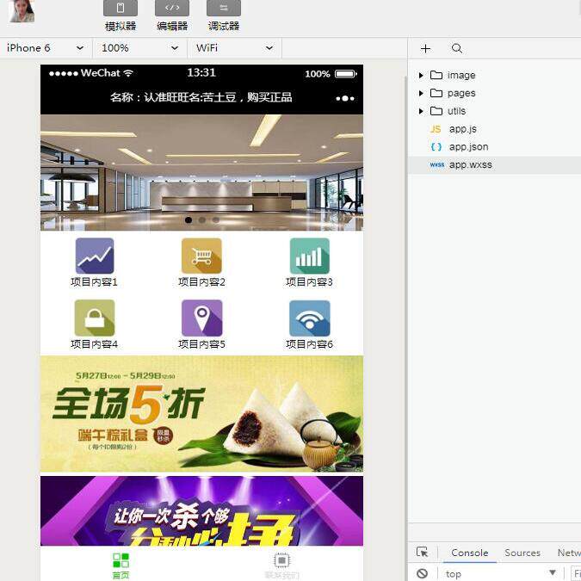Select the second carousel indicator dot

(202, 220)
